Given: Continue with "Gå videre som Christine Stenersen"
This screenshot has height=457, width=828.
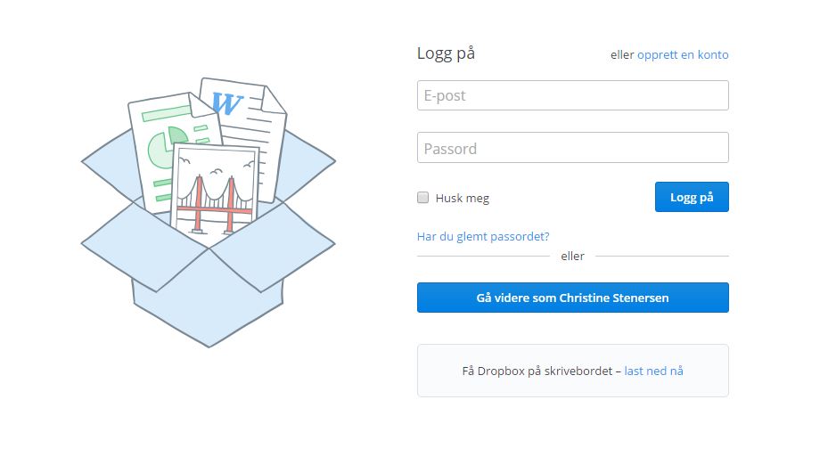Looking at the screenshot, I should point(572,298).
